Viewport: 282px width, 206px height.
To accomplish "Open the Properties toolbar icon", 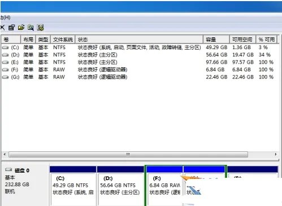I will 11,28.
